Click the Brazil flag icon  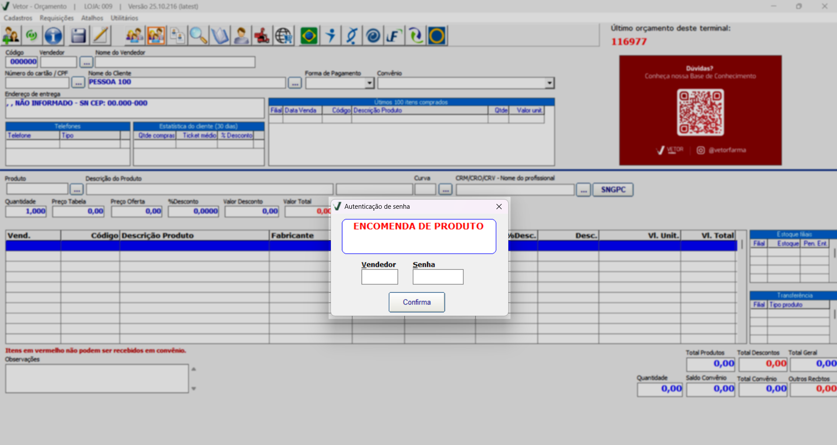click(x=309, y=36)
